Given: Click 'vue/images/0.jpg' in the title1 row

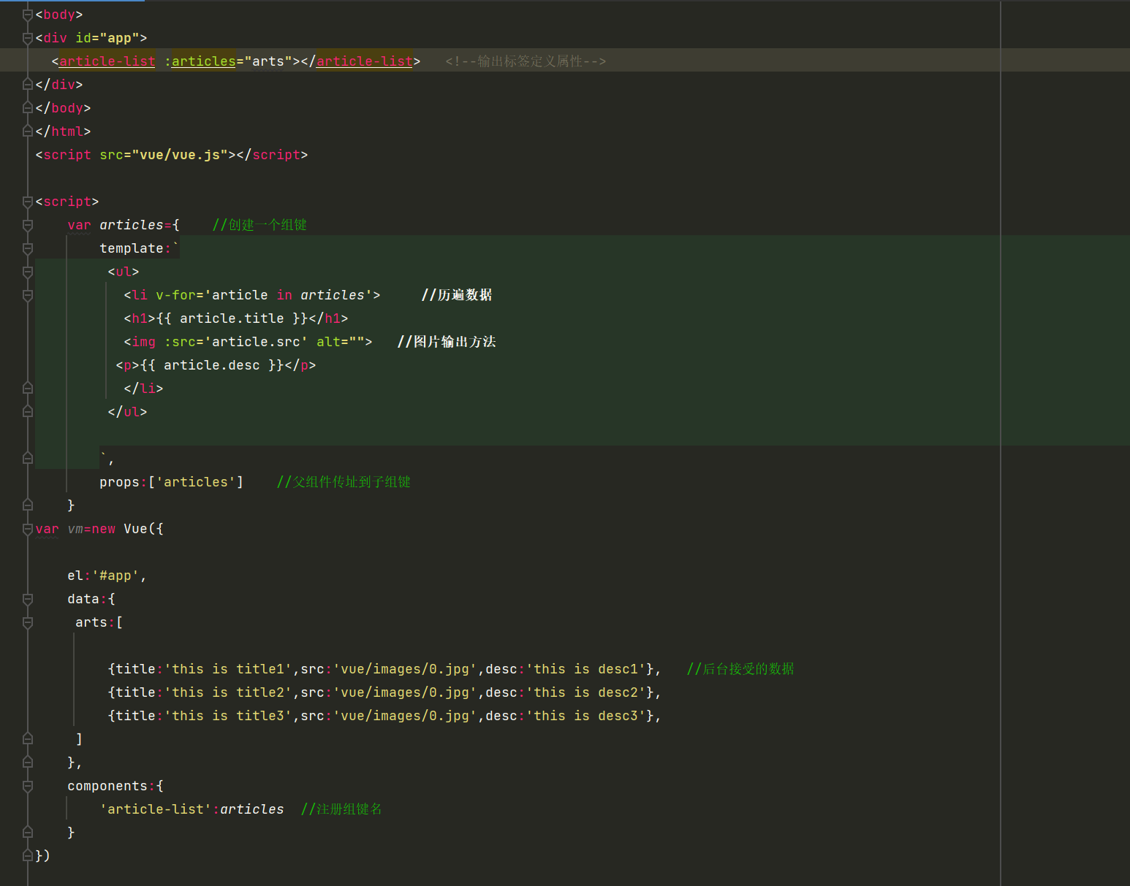Looking at the screenshot, I should click(405, 669).
